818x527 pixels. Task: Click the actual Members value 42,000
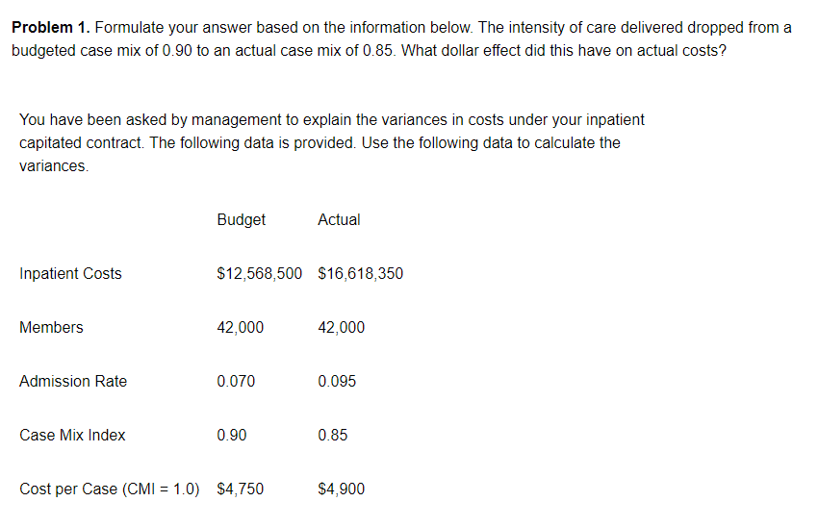click(342, 327)
